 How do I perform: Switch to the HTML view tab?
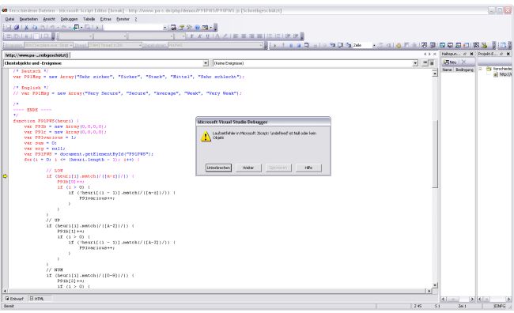36,299
